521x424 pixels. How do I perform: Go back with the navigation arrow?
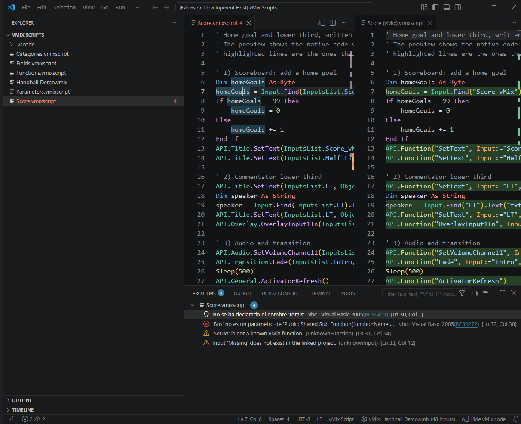pyautogui.click(x=155, y=7)
